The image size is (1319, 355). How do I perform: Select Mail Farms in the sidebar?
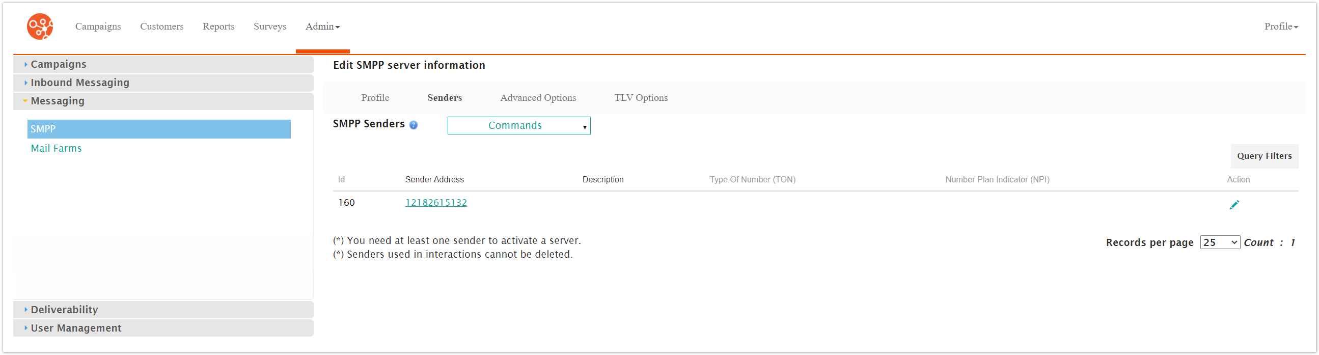tap(57, 149)
